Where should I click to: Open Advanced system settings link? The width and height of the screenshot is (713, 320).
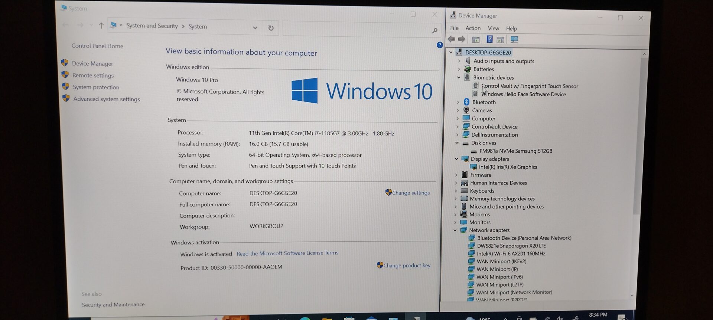coord(107,99)
